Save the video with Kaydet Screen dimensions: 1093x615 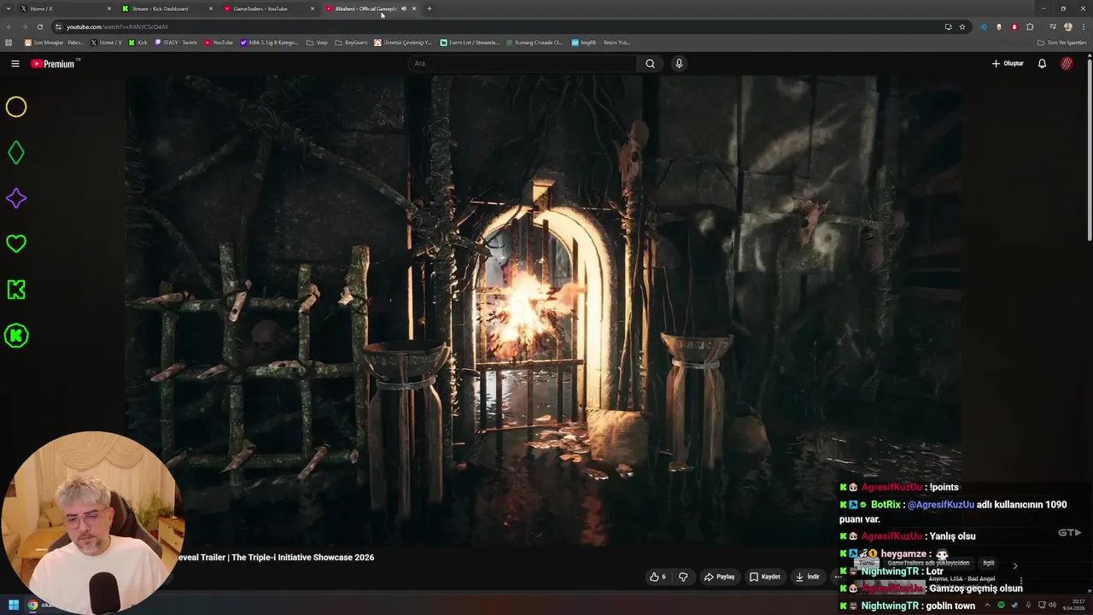coord(765,577)
